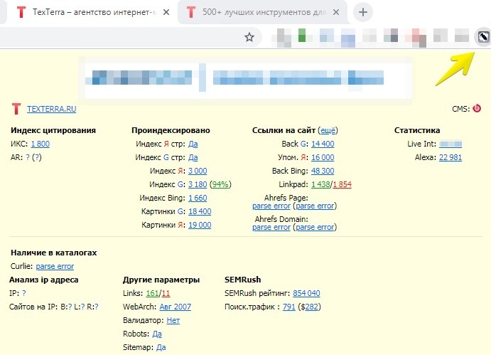Click Sitemap value Да

[161, 347]
